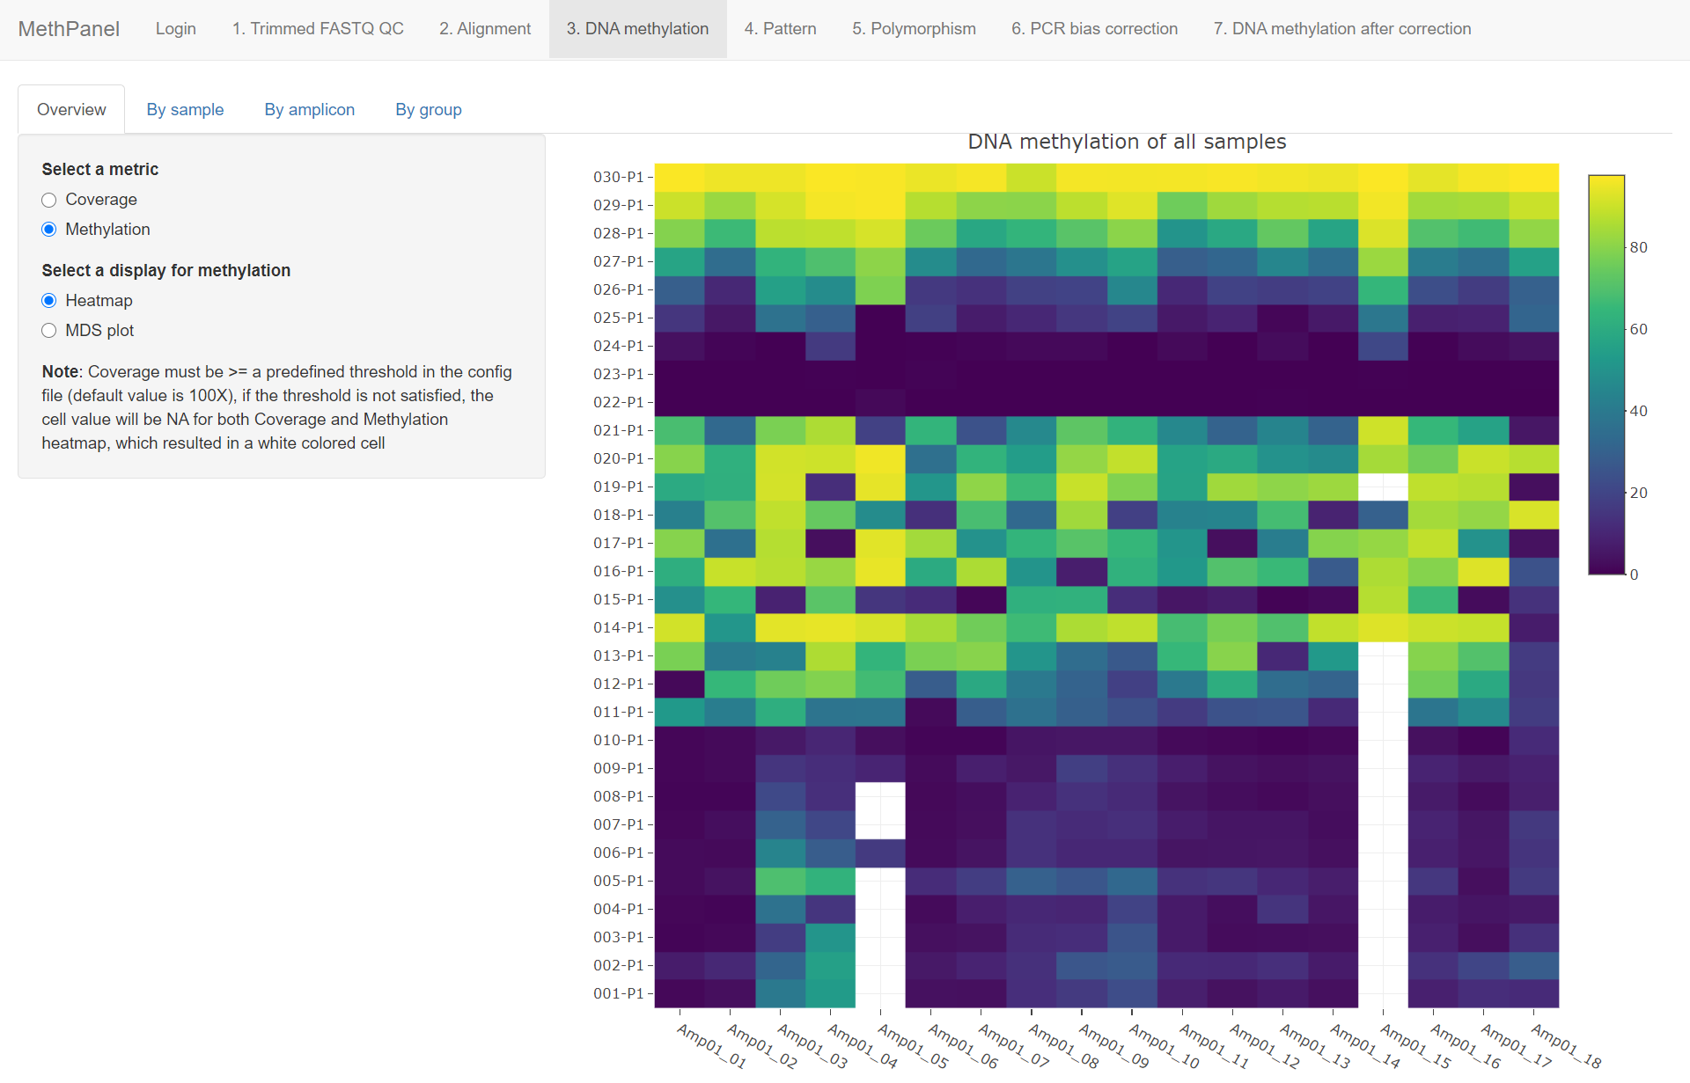Click the heatmap color scale bar
This screenshot has width=1690, height=1083.
pyautogui.click(x=1605, y=375)
